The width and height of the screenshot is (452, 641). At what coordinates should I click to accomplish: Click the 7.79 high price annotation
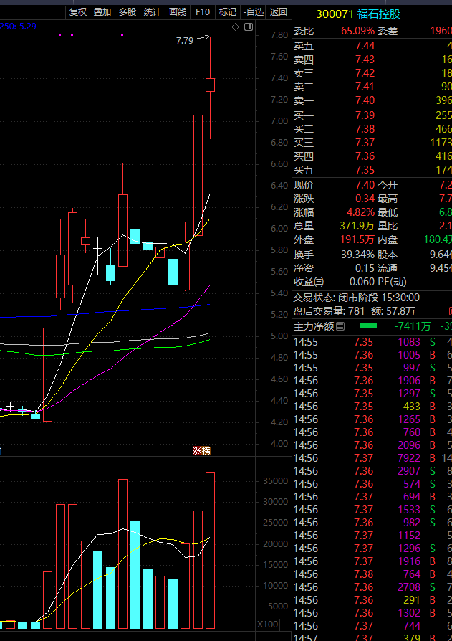coord(185,40)
